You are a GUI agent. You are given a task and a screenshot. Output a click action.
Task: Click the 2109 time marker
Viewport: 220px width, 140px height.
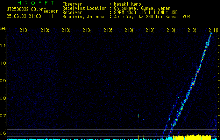(192, 30)
